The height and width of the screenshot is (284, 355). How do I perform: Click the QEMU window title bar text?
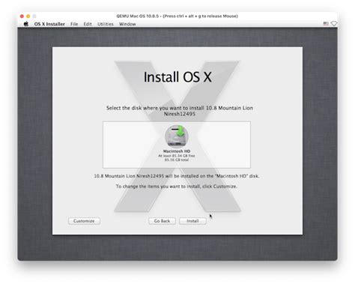click(x=177, y=16)
